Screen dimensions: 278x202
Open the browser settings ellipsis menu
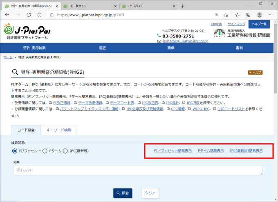click(270, 15)
